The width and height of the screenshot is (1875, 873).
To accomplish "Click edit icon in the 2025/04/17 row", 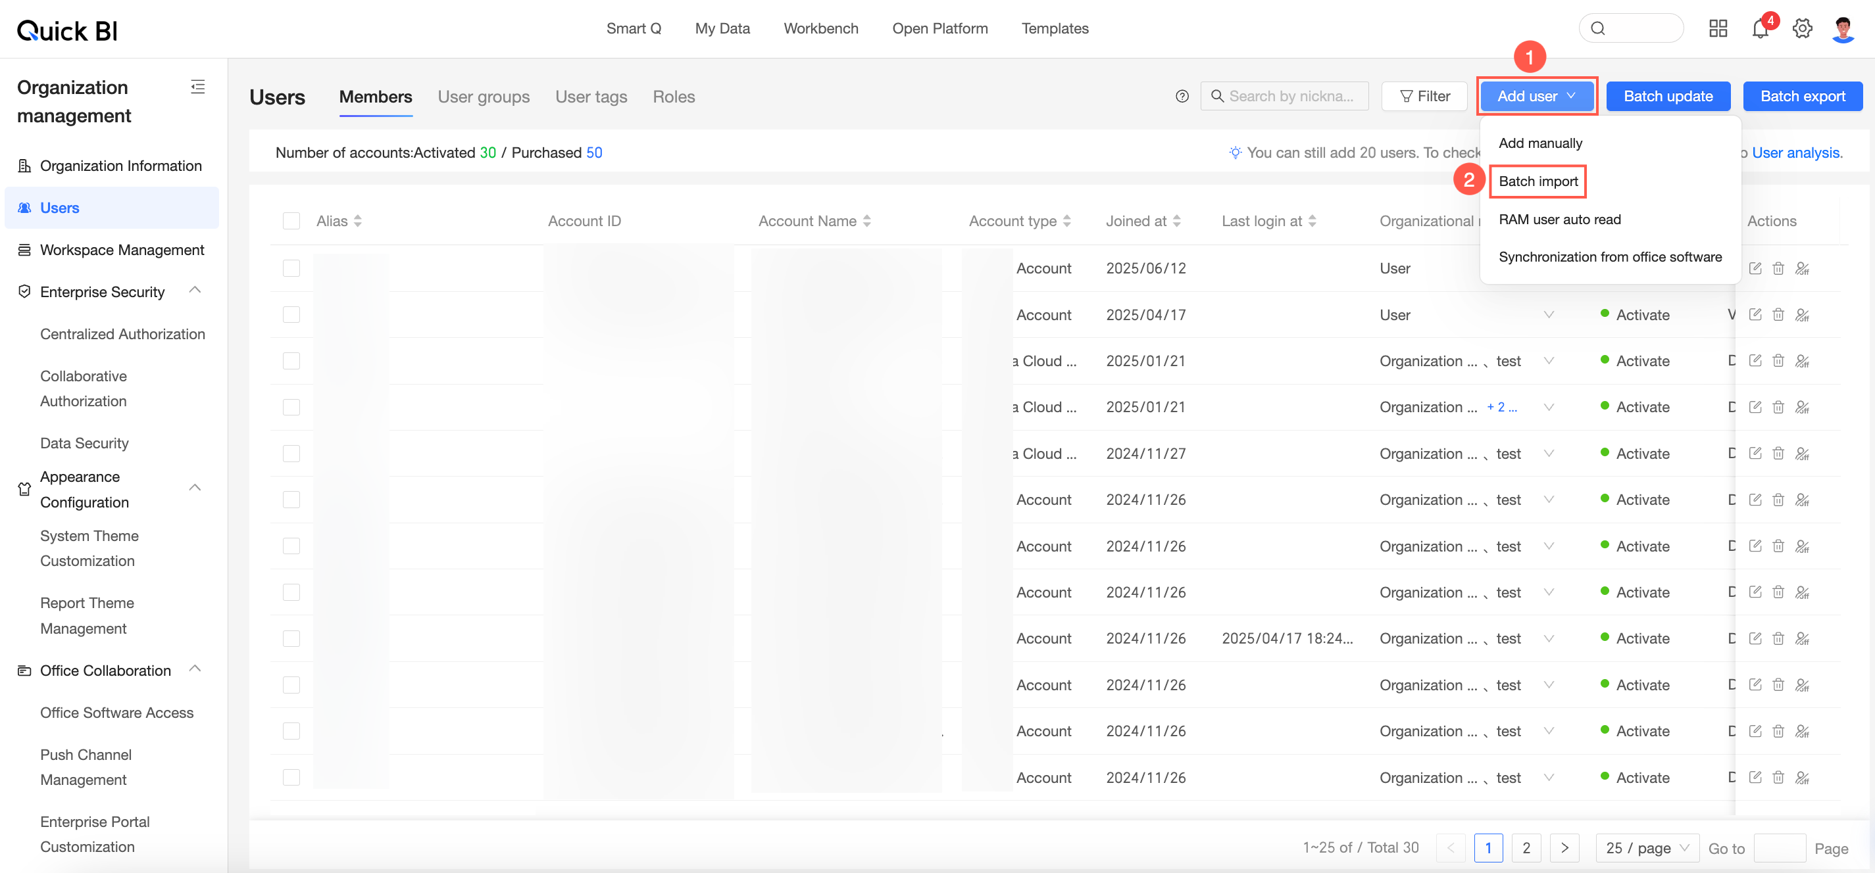I will point(1755,314).
